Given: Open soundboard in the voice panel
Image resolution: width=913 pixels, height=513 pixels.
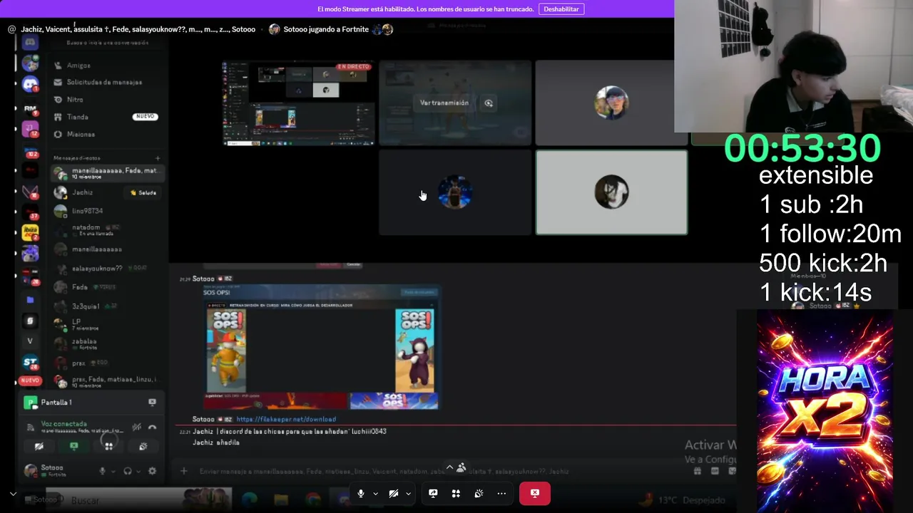Looking at the screenshot, I should pyautogui.click(x=143, y=446).
